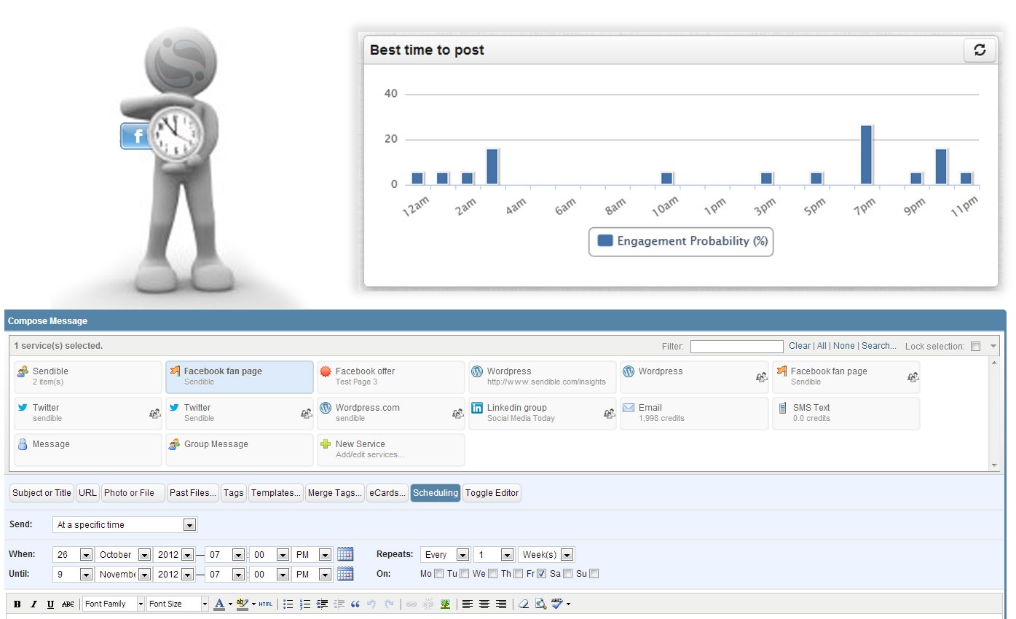Center align text

coord(484,604)
